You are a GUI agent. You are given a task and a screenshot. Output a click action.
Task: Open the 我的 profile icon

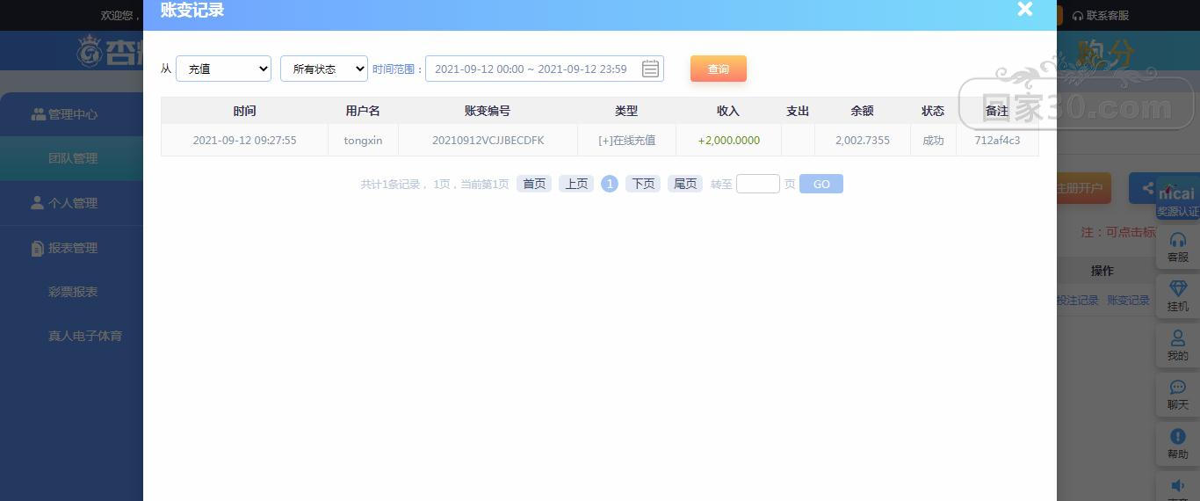click(x=1177, y=345)
